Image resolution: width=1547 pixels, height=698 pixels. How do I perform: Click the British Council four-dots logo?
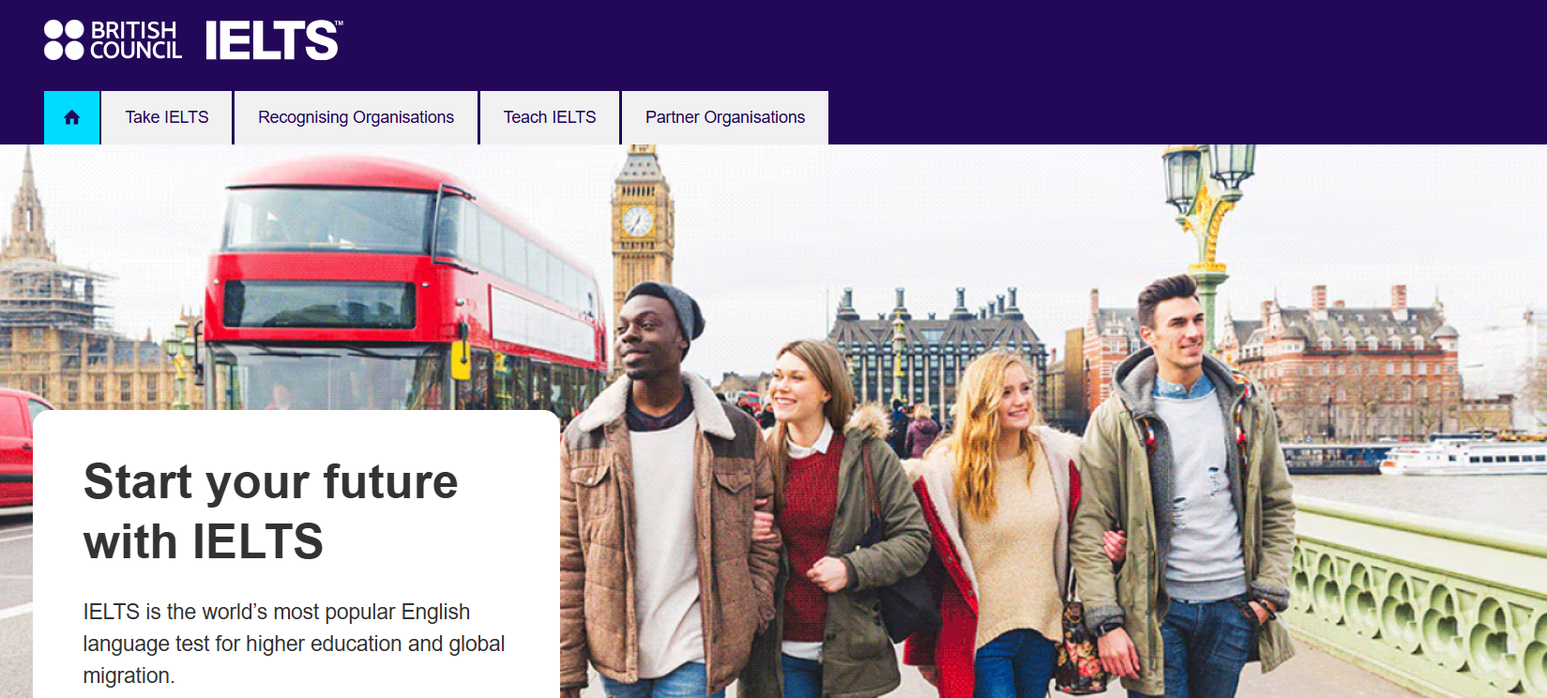coord(64,40)
